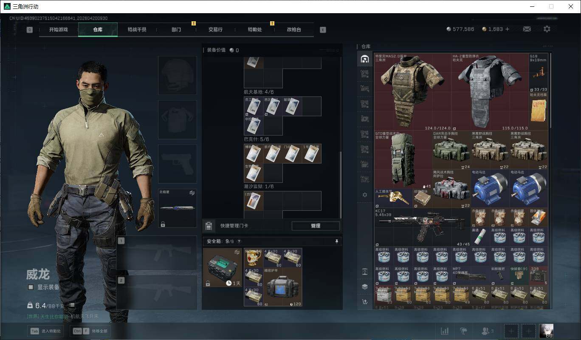Open the question mark help beside 安全箱
Image resolution: width=581 pixels, height=340 pixels.
(x=239, y=241)
